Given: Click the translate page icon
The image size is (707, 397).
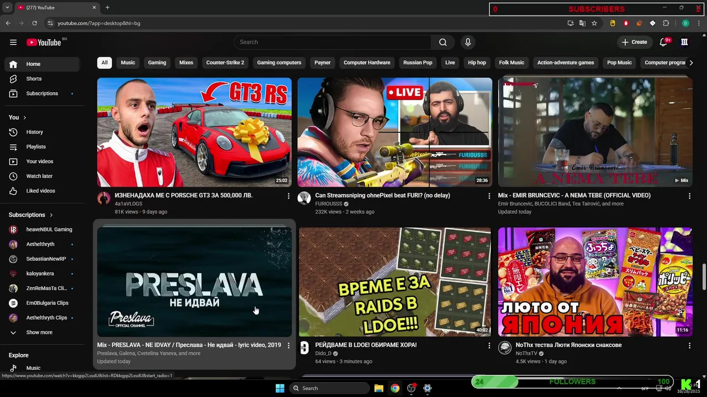Looking at the screenshot, I should click(x=582, y=23).
